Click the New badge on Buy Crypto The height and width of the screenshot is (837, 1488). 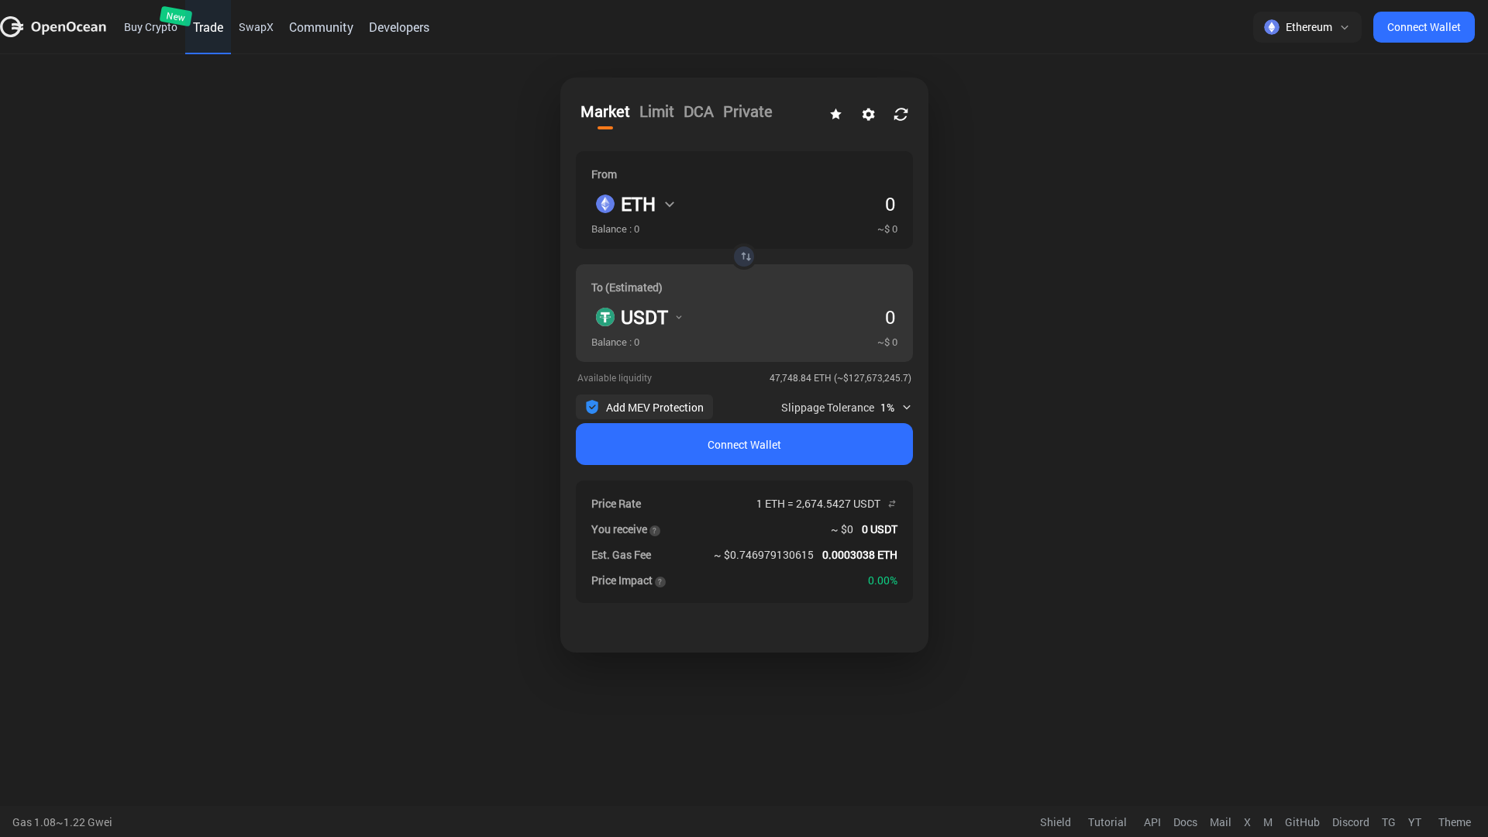coord(176,16)
